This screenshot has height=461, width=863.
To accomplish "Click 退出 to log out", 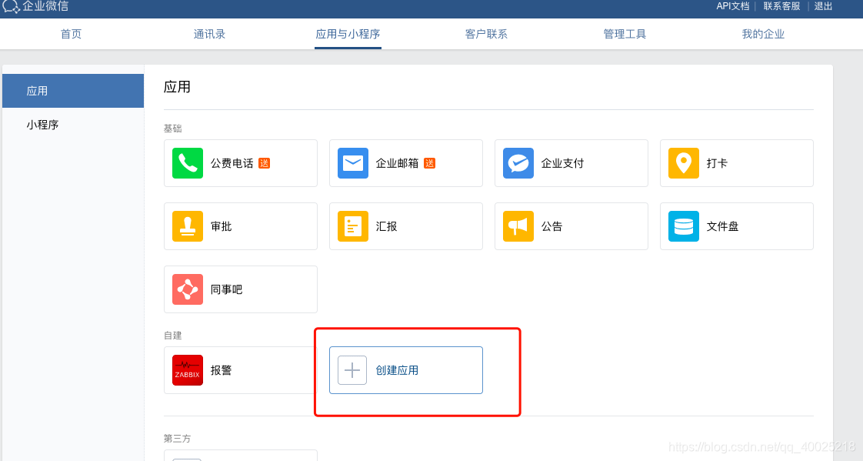I will [x=823, y=6].
